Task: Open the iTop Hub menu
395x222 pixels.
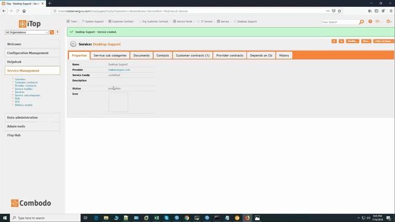Action: pyautogui.click(x=32, y=135)
